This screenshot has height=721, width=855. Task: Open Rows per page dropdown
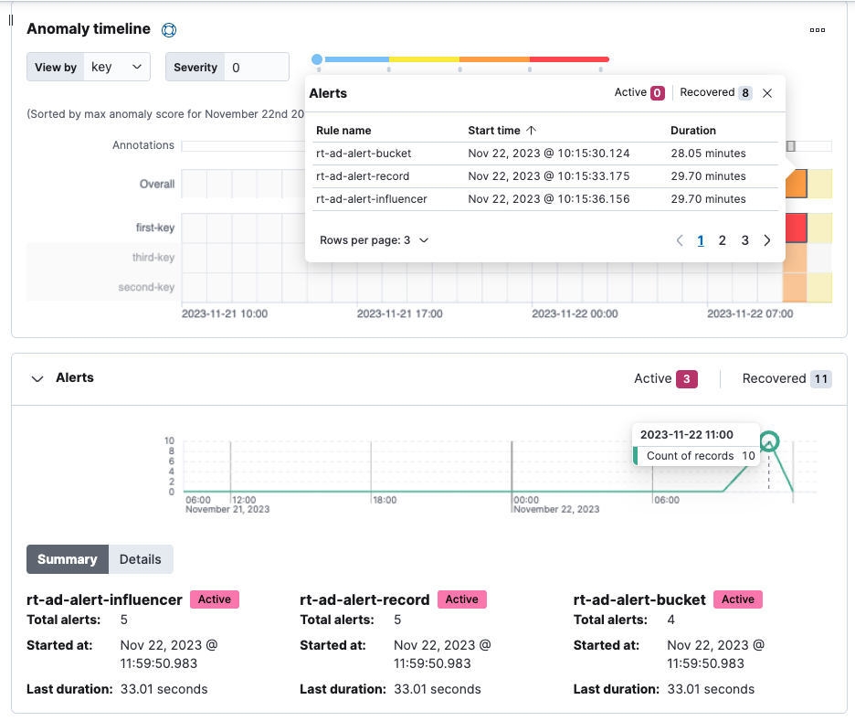coord(374,240)
